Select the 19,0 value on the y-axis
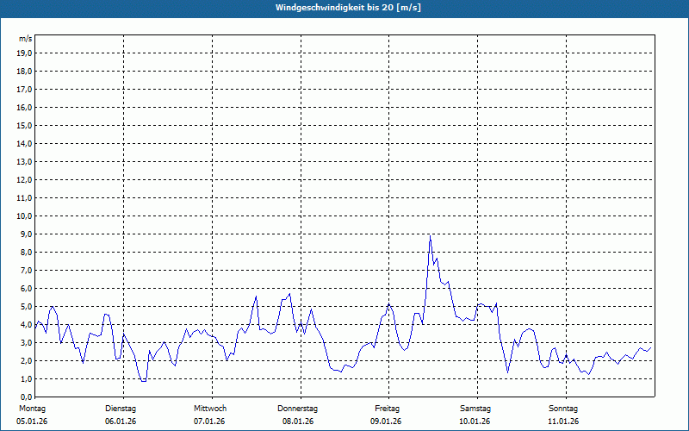 click(x=25, y=53)
